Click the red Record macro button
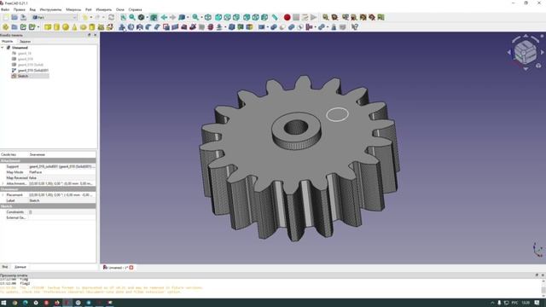This screenshot has width=546, height=307. pyautogui.click(x=287, y=17)
